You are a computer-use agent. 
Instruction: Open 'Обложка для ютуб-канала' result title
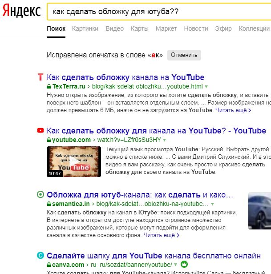pos(140,195)
